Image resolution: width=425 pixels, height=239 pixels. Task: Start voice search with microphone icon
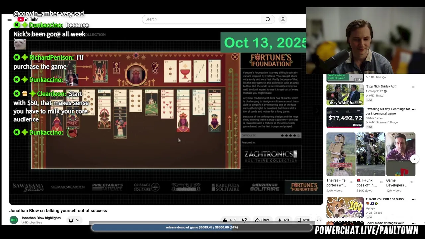[x=283, y=19]
